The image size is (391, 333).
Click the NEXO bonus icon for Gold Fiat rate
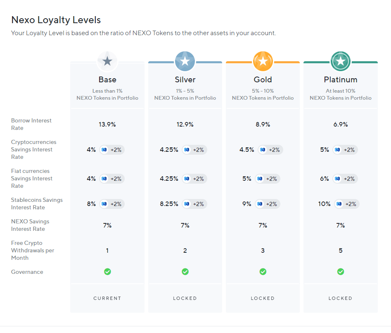point(260,179)
